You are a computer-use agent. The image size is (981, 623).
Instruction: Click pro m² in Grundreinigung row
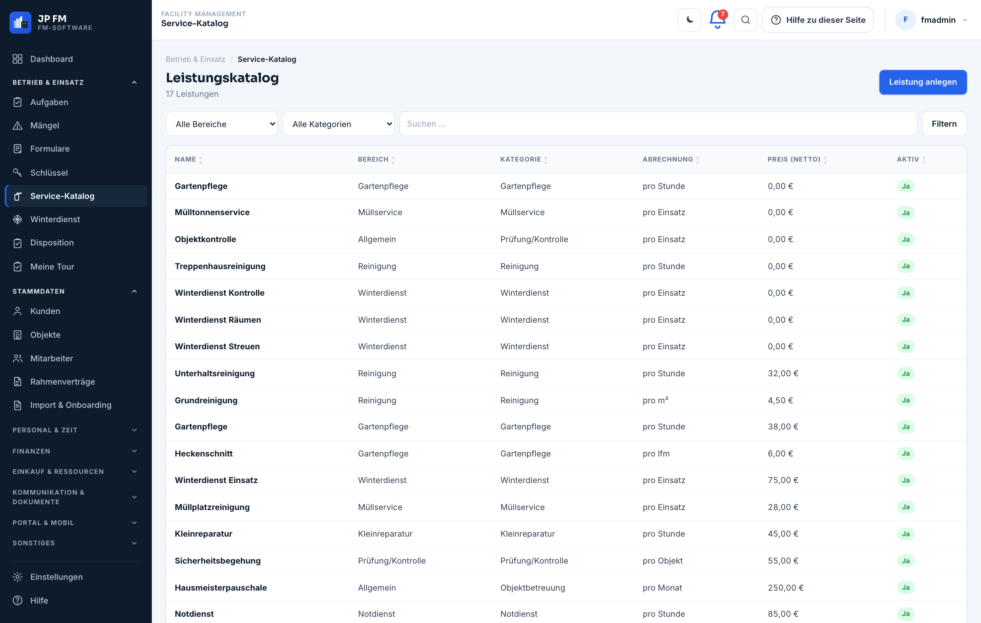[656, 400]
